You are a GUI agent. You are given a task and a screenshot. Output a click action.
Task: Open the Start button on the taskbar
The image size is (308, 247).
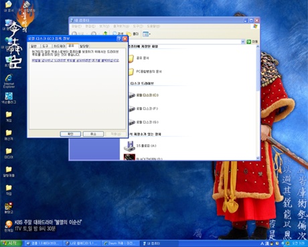coord(11,244)
